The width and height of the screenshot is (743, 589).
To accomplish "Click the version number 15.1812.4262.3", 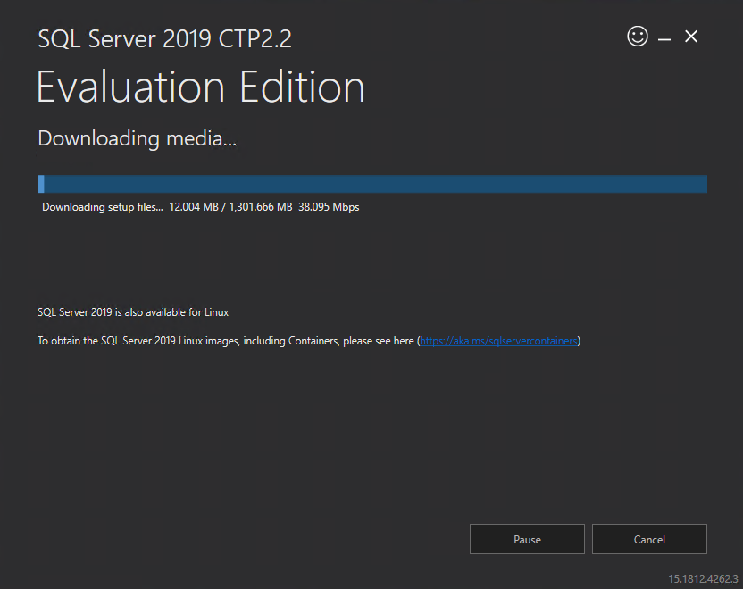I will pyautogui.click(x=703, y=578).
